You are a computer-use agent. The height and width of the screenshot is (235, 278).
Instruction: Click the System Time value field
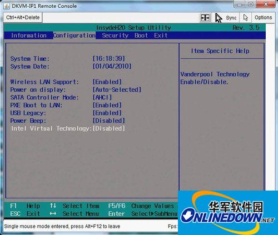click(x=108, y=59)
